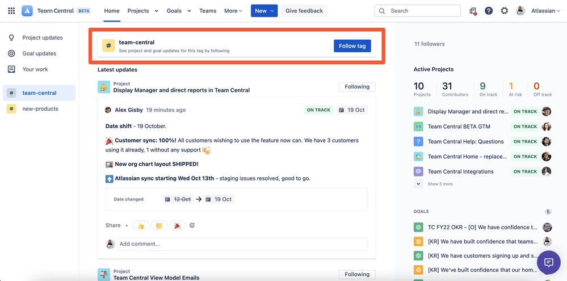Select team-central tag in sidebar
This screenshot has width=567, height=281.
click(39, 93)
